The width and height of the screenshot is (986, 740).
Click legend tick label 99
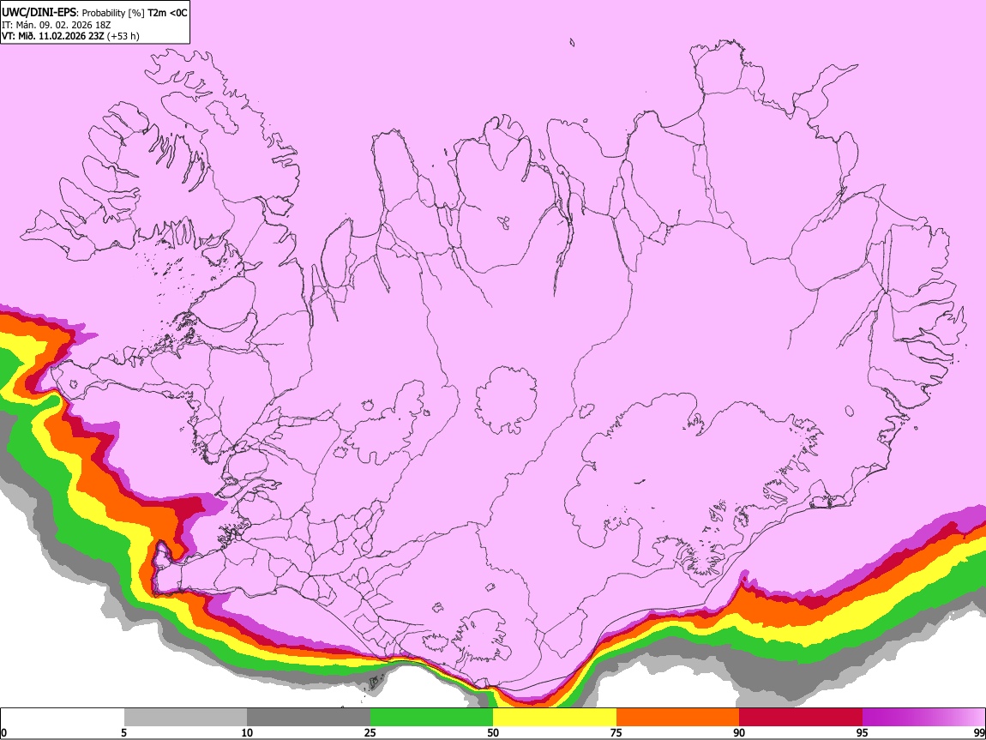(x=979, y=732)
